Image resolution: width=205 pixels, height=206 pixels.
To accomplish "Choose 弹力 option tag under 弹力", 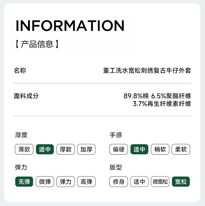I will pos(66,182).
